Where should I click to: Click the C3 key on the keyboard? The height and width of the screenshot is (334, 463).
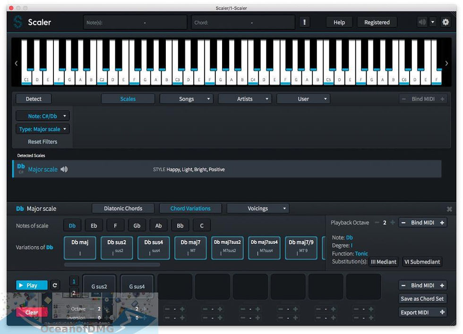[178, 79]
